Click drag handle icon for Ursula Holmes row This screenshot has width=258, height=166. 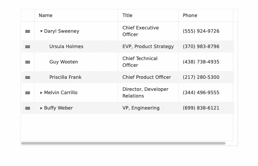coord(28,47)
